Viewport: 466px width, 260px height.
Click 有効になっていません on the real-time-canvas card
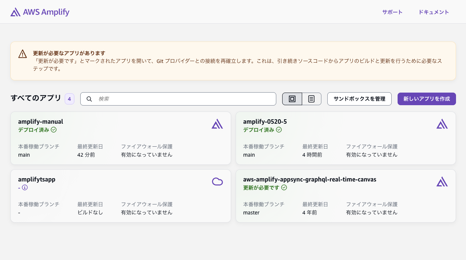click(x=372, y=213)
